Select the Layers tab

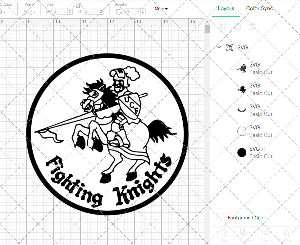click(x=226, y=8)
